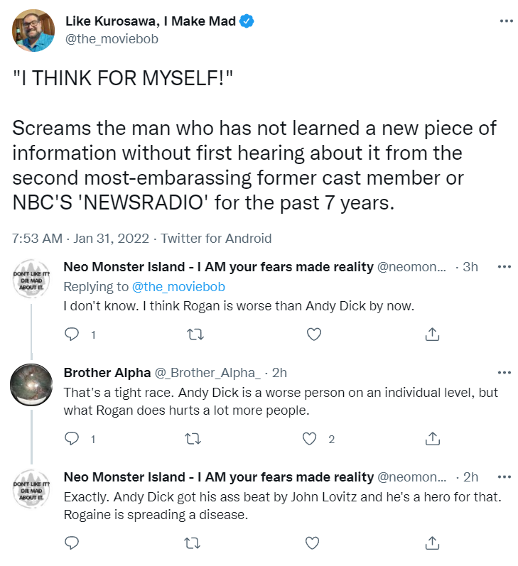
Task: Open Brother Alpha's profile name link
Action: tap(107, 373)
